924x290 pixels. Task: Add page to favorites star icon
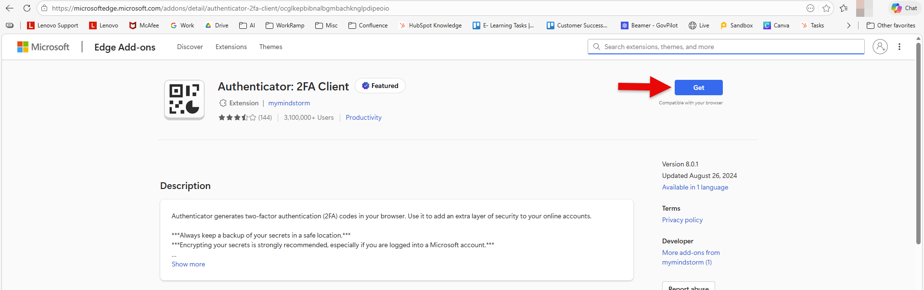click(x=826, y=8)
